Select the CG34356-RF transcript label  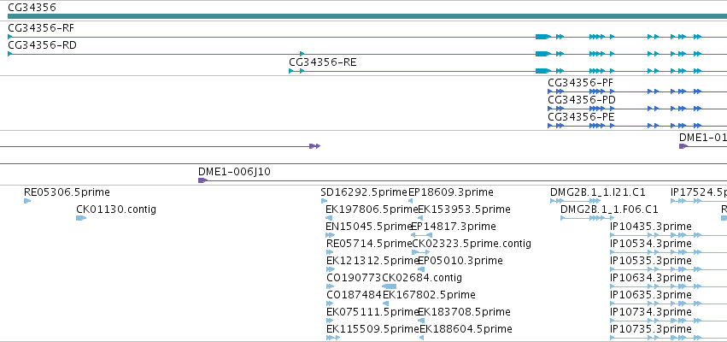click(41, 28)
